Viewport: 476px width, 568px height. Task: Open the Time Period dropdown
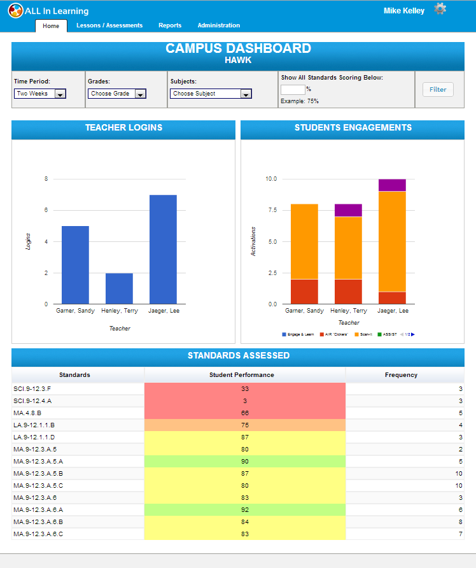pos(40,94)
